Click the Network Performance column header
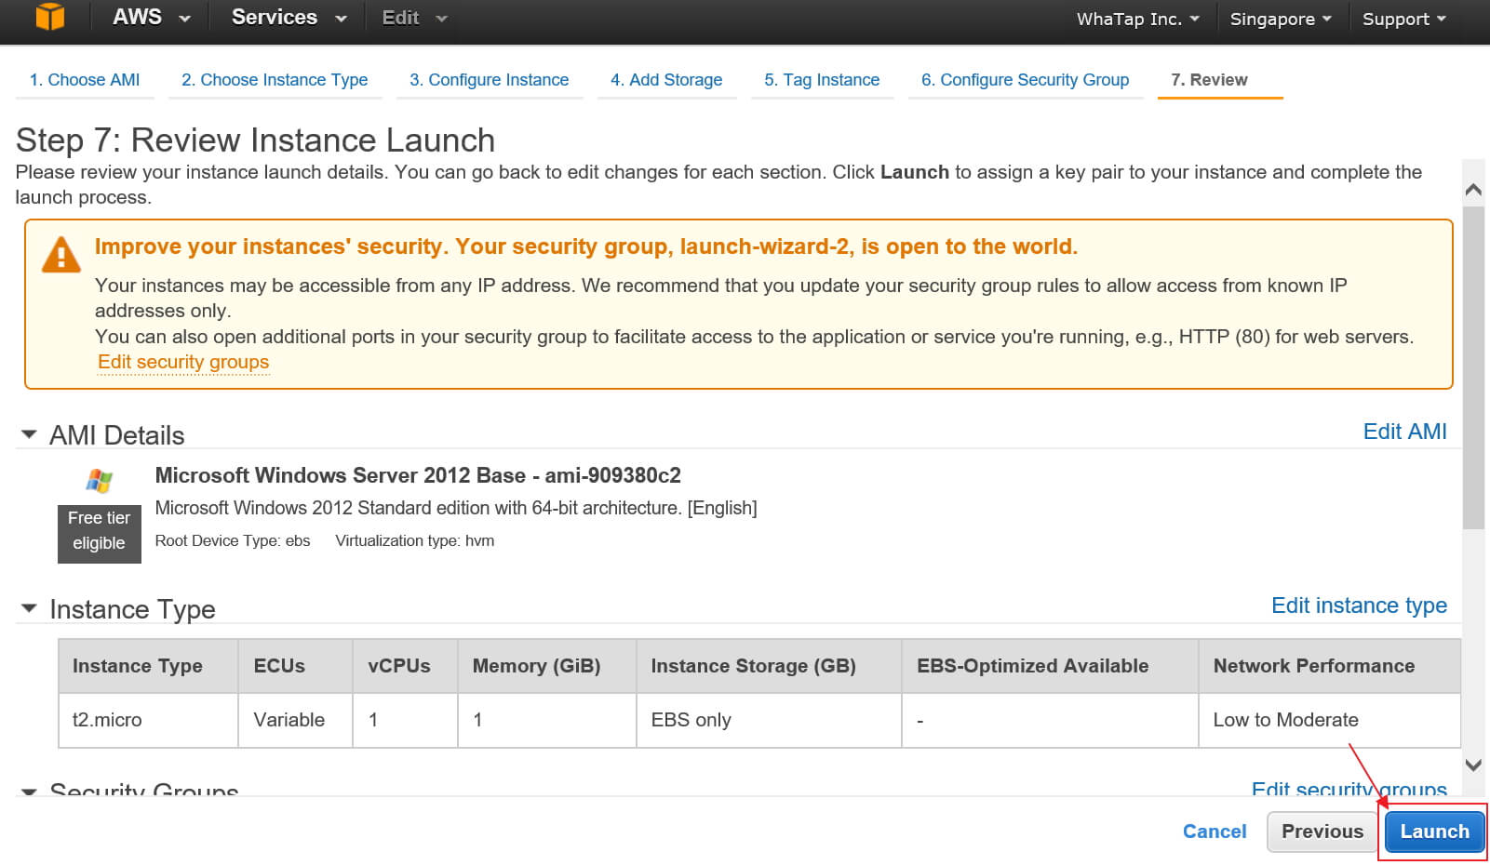Screen dimensions: 1490x865 pyautogui.click(x=1329, y=666)
